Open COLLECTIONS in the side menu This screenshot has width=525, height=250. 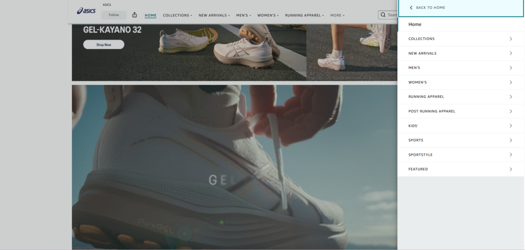pyautogui.click(x=461, y=39)
